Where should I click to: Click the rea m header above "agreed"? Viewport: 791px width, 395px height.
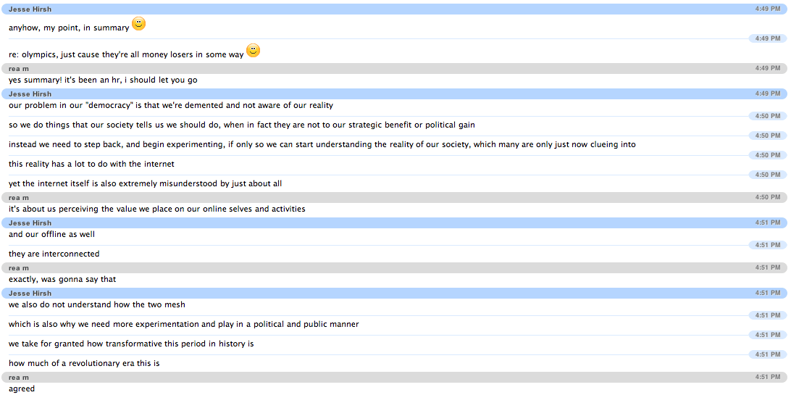[x=19, y=378]
